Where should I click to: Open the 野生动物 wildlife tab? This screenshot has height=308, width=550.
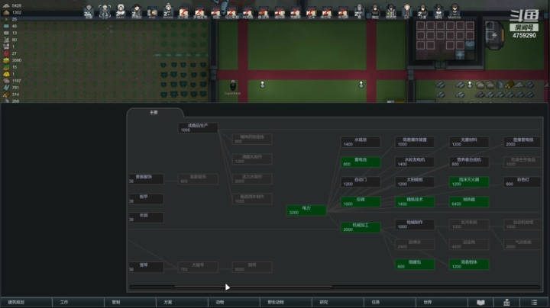[x=286, y=303]
